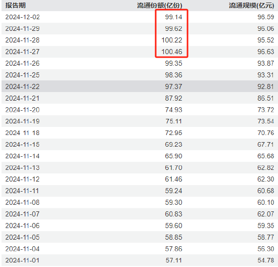Click share value 87.92
The height and width of the screenshot is (267, 278).
click(x=173, y=98)
